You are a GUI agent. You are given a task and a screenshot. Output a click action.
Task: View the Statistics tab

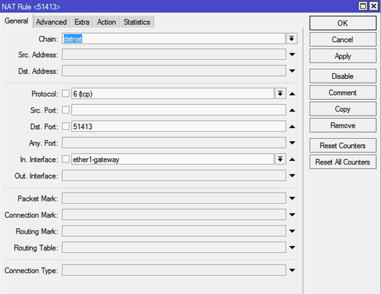click(137, 22)
